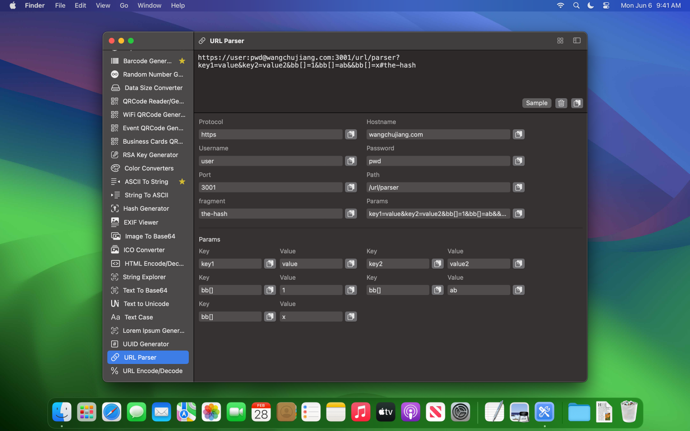Viewport: 690px width, 431px height.
Task: Open String To ASCII tool
Action: [x=148, y=195]
